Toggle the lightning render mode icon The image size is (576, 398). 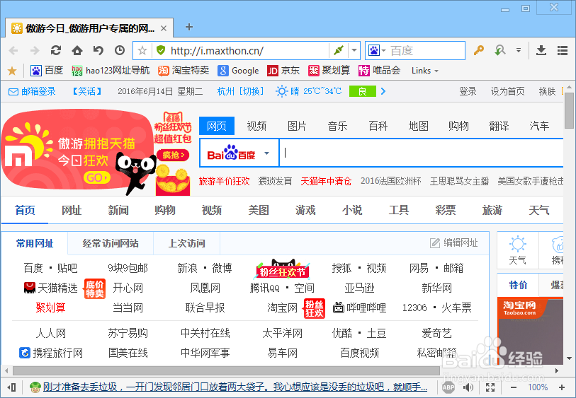[339, 50]
